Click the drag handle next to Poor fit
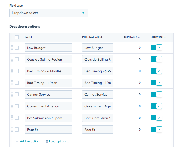 click(12, 130)
